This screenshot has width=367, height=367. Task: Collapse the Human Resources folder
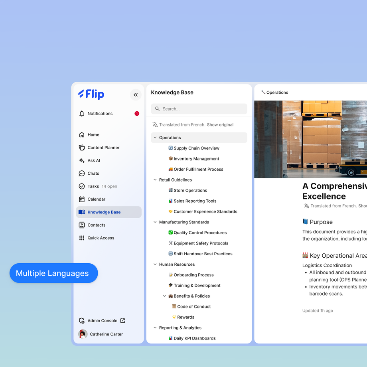click(155, 264)
